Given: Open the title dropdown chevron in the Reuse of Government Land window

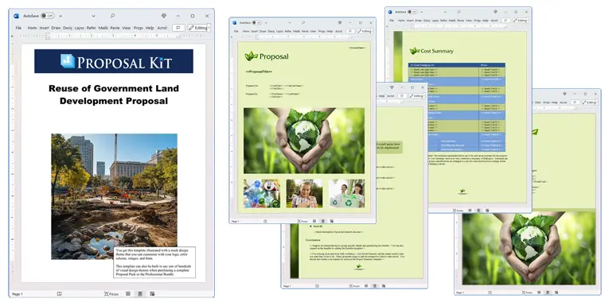Looking at the screenshot, I should (x=93, y=16).
